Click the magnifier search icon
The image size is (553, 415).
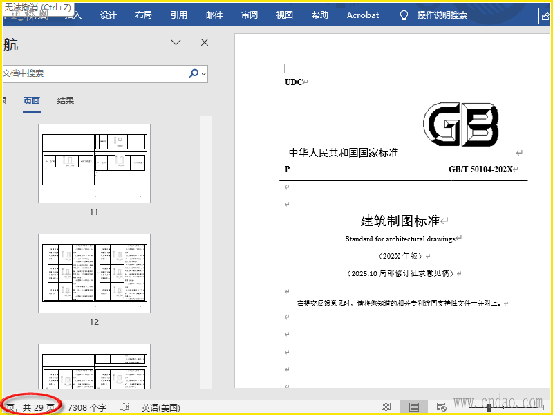pos(194,73)
